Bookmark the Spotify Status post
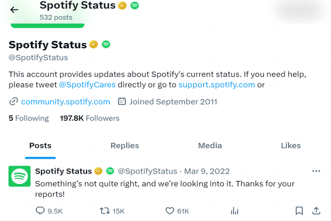 298,211
